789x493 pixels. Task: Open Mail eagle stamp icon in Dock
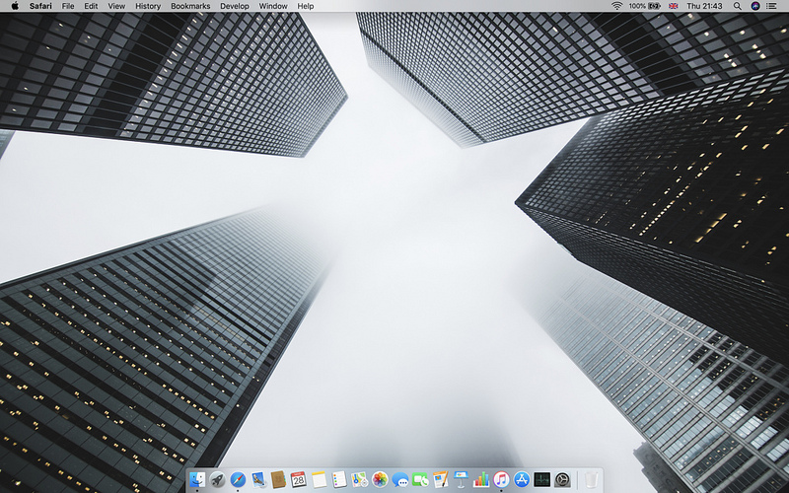258,479
